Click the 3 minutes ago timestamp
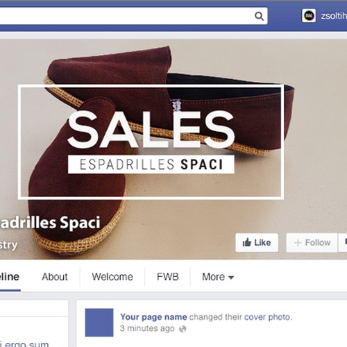 [x=147, y=328]
